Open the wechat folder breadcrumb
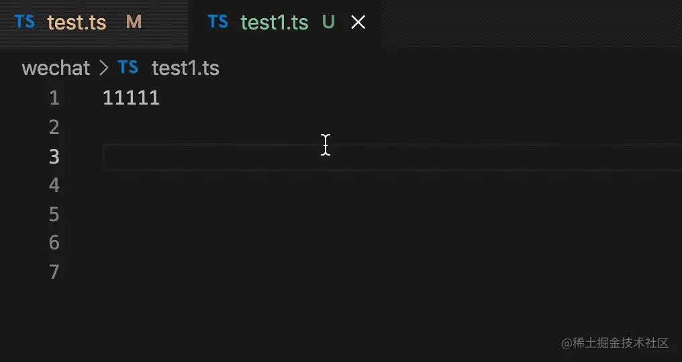The height and width of the screenshot is (362, 682). coord(56,68)
